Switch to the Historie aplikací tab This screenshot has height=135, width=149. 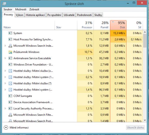[x=35, y=15]
